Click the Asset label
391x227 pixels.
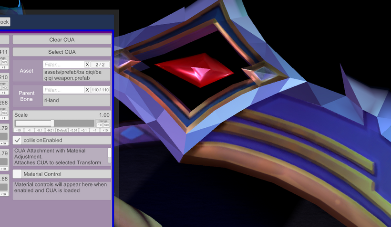pos(26,71)
